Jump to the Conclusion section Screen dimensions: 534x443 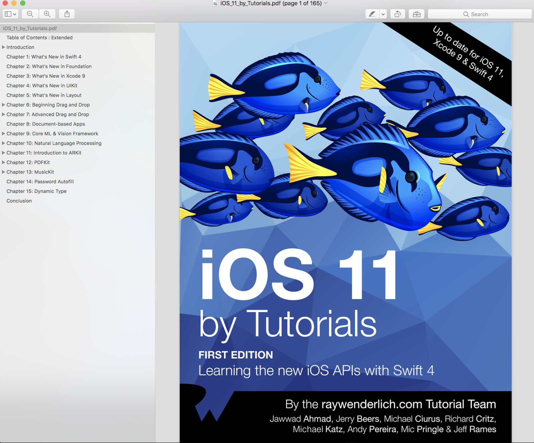[19, 201]
